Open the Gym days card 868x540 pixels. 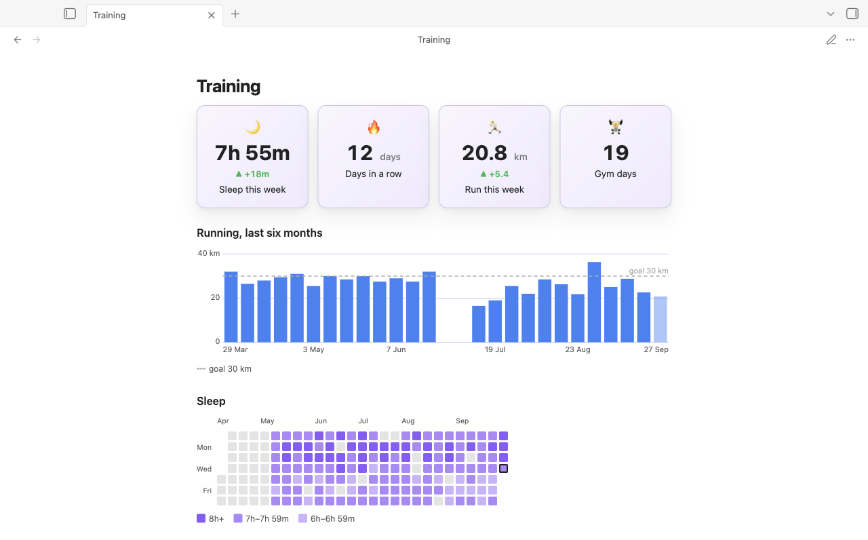click(x=616, y=157)
